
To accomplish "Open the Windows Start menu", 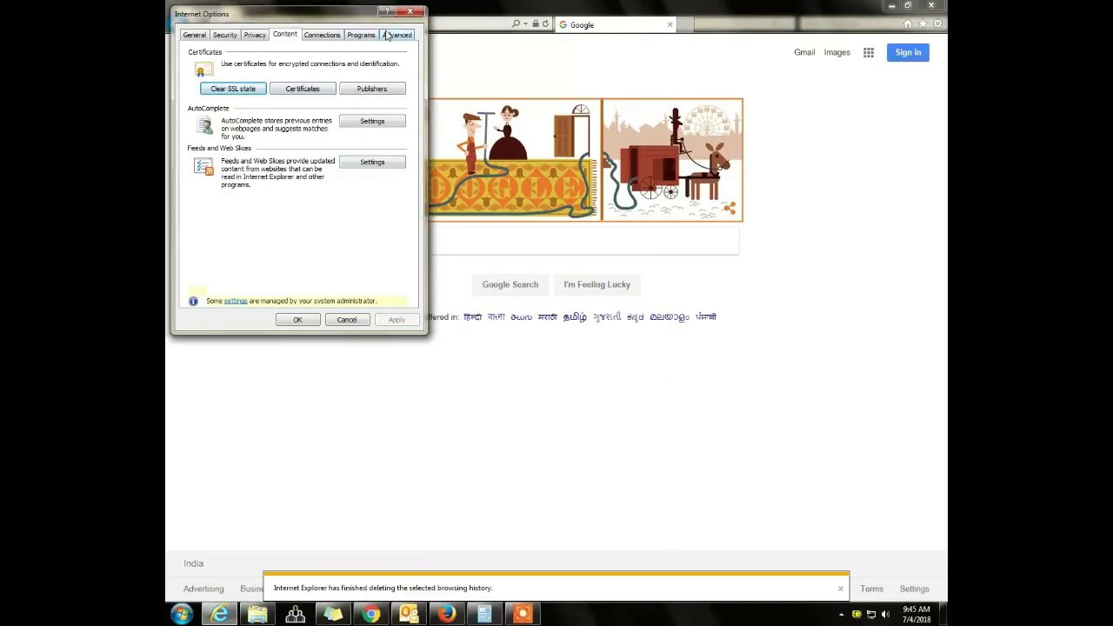I will point(182,615).
